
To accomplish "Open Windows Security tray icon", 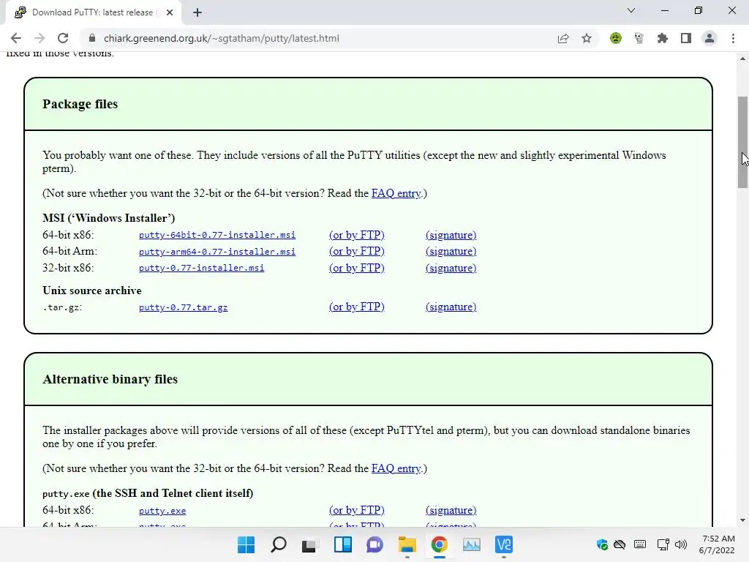I will [x=603, y=544].
